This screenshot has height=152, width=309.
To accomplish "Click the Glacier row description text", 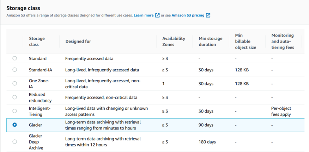I will point(103,125).
